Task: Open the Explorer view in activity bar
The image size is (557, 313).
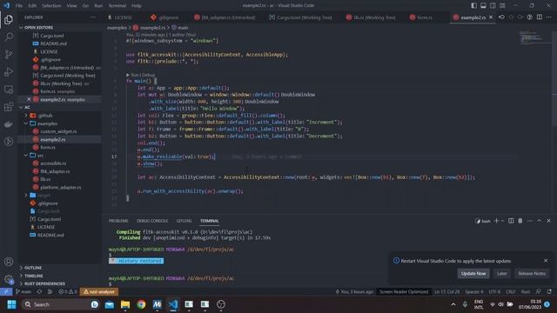Action: coord(9,19)
